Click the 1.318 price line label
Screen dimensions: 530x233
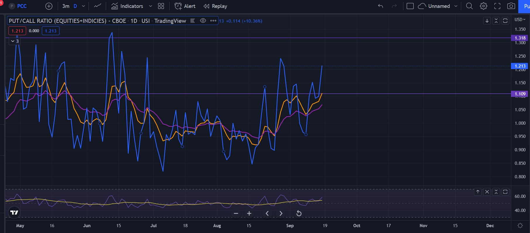point(520,38)
